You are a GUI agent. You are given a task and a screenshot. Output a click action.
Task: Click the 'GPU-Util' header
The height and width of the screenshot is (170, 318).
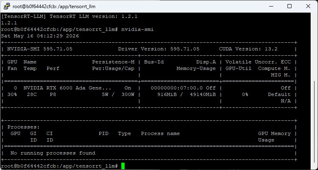pyautogui.click(x=238, y=68)
